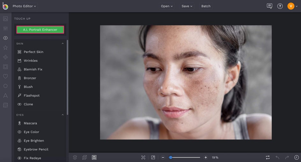Expand the Open menu
Screen dimensions: 301x162
[x=167, y=6]
